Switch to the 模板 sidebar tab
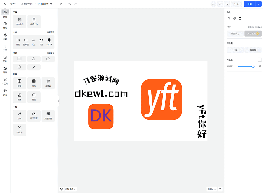This screenshot has height=193, width=263. pos(5,25)
